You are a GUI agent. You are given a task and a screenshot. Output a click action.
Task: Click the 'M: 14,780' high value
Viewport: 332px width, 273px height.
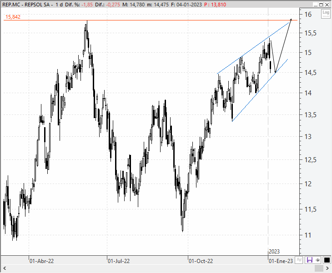tap(133, 5)
